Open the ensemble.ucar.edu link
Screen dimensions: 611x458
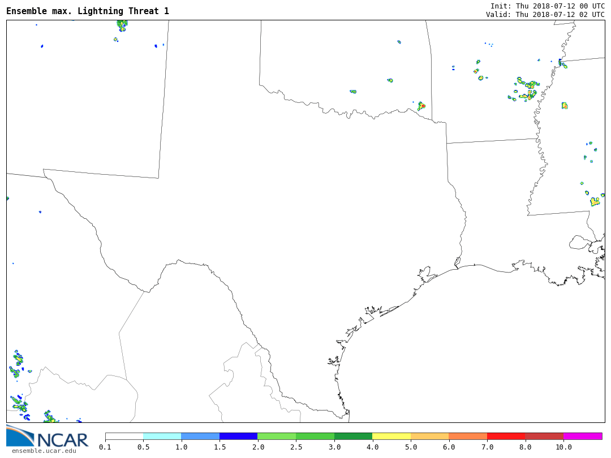coord(44,451)
